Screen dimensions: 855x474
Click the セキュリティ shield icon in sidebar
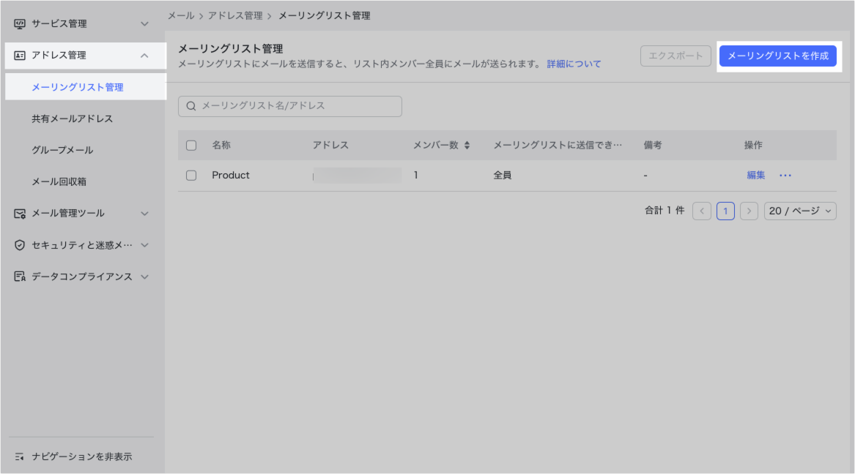pyautogui.click(x=20, y=245)
